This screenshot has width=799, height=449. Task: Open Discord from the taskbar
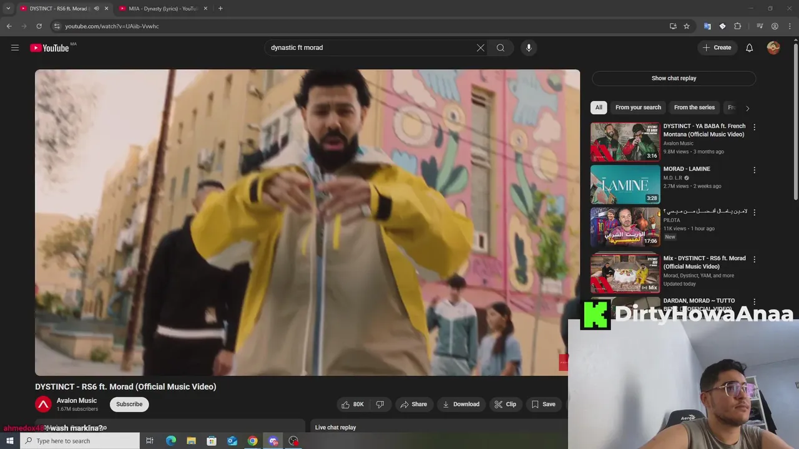point(273,441)
